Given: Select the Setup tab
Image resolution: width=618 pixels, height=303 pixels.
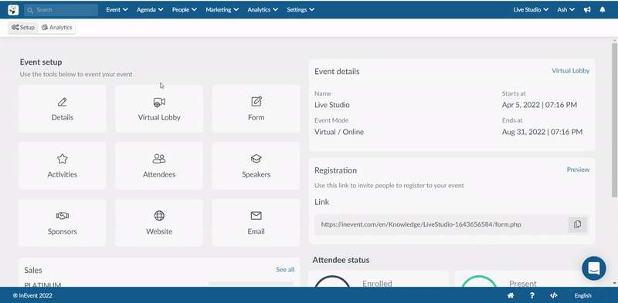Looking at the screenshot, I should click(23, 28).
